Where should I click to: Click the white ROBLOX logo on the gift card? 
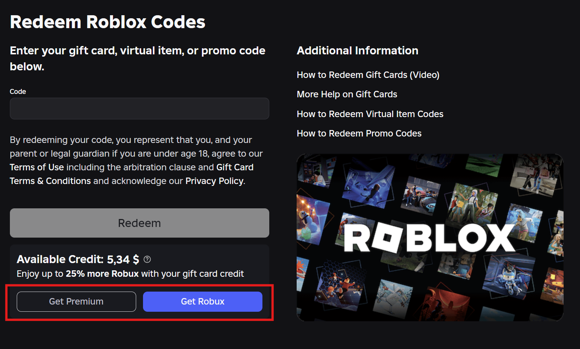coord(429,238)
